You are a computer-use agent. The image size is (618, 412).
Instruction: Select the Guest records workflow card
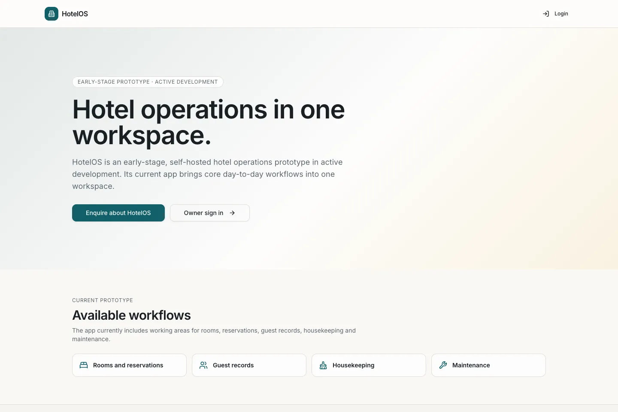[x=249, y=365]
